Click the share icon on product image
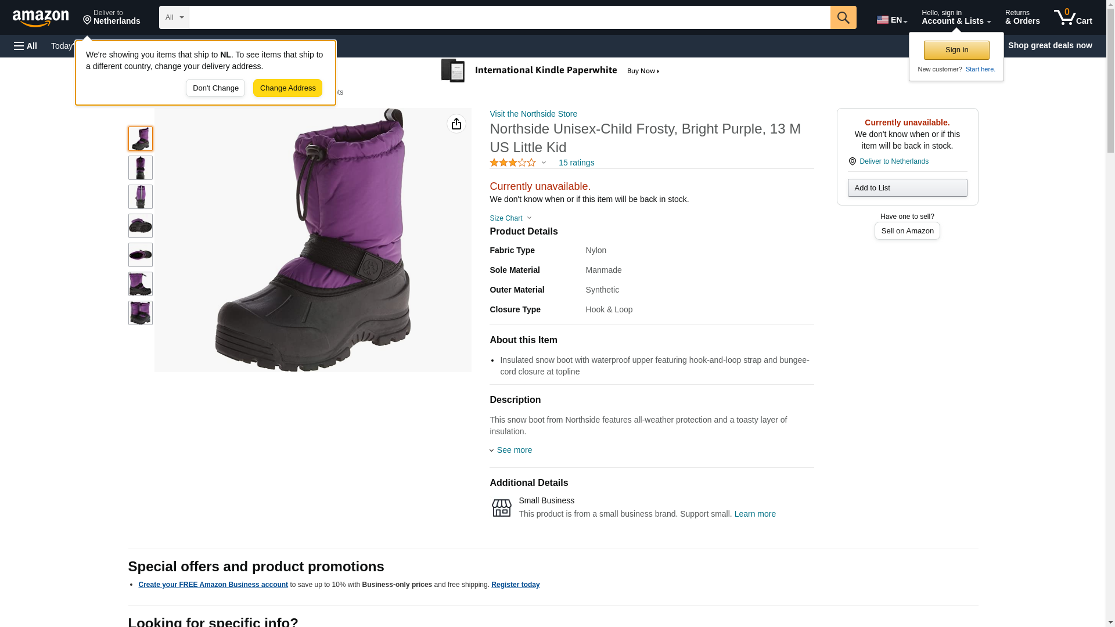Viewport: 1115px width, 627px height. (x=456, y=124)
